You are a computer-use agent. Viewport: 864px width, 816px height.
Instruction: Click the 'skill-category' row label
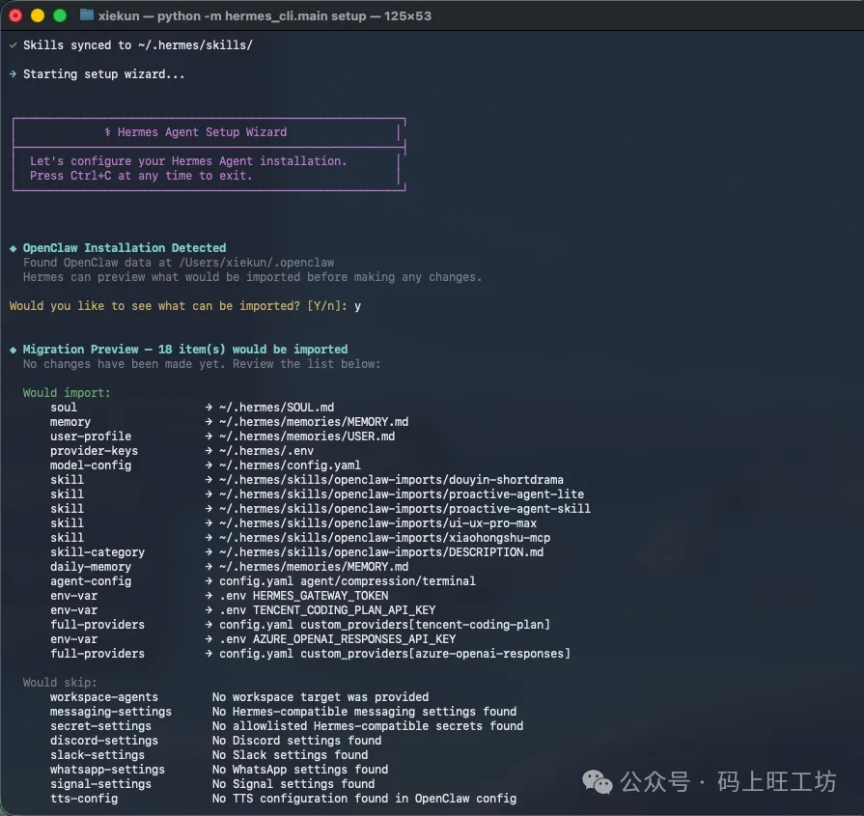coord(98,552)
